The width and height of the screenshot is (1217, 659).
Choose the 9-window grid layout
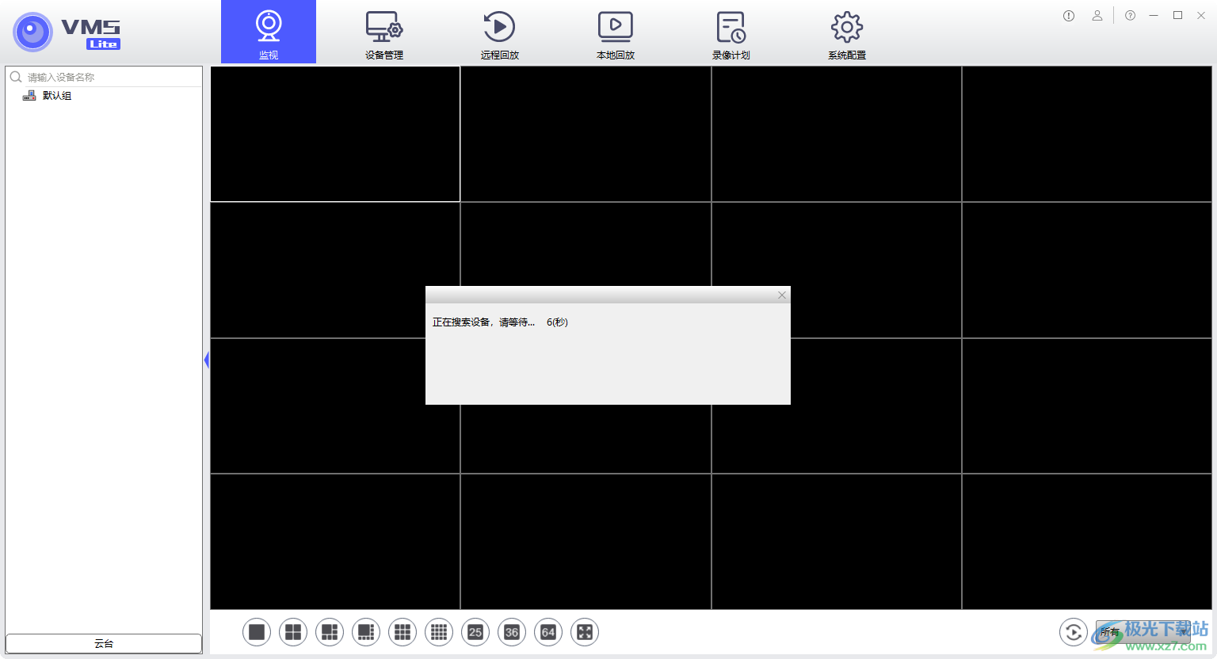tap(402, 632)
